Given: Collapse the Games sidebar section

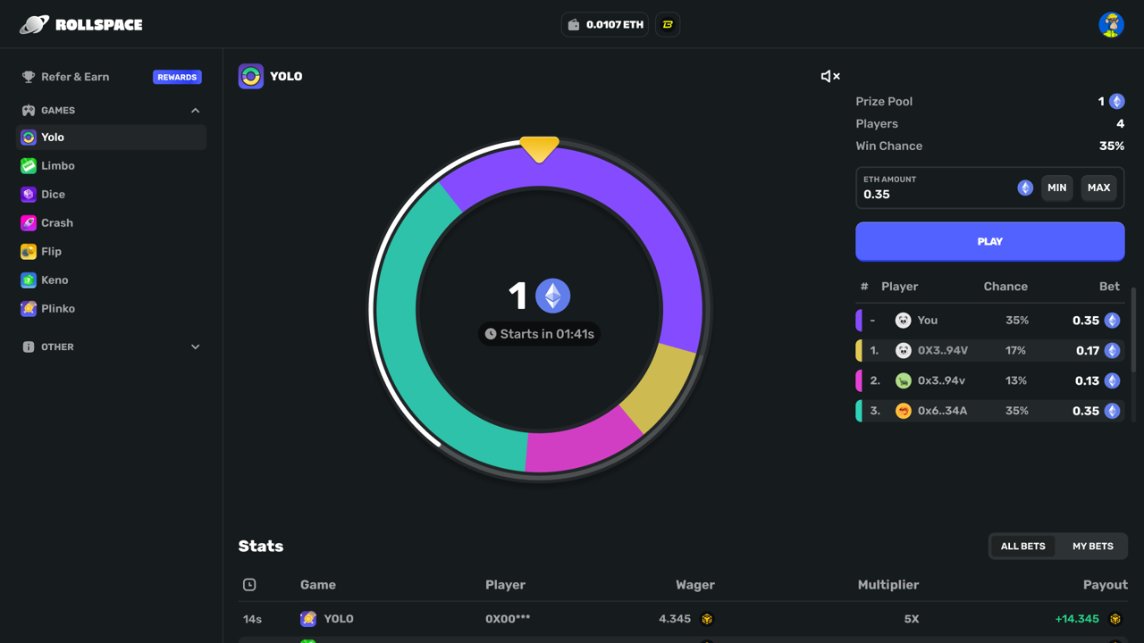Looking at the screenshot, I should tap(195, 111).
